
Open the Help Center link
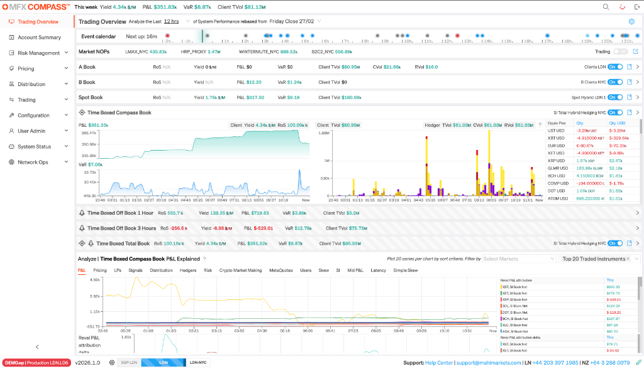438,363
